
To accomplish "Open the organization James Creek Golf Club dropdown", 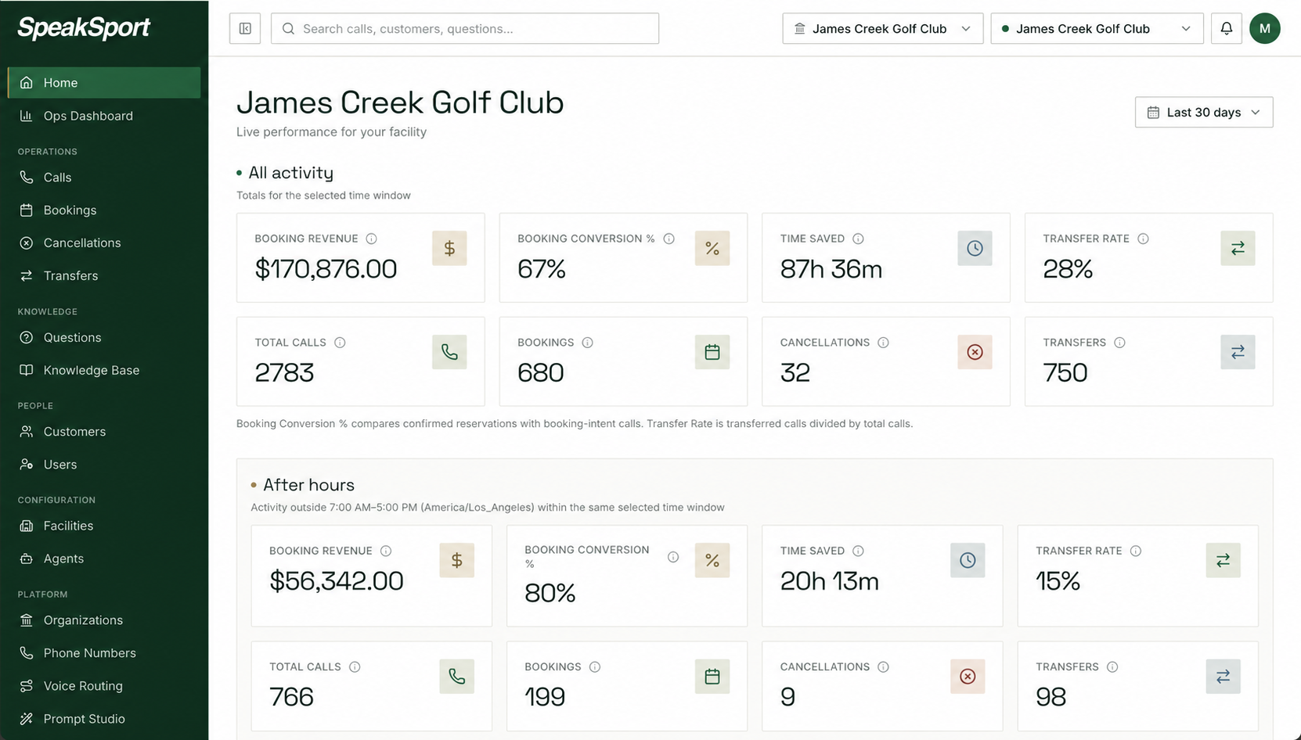I will click(x=883, y=29).
